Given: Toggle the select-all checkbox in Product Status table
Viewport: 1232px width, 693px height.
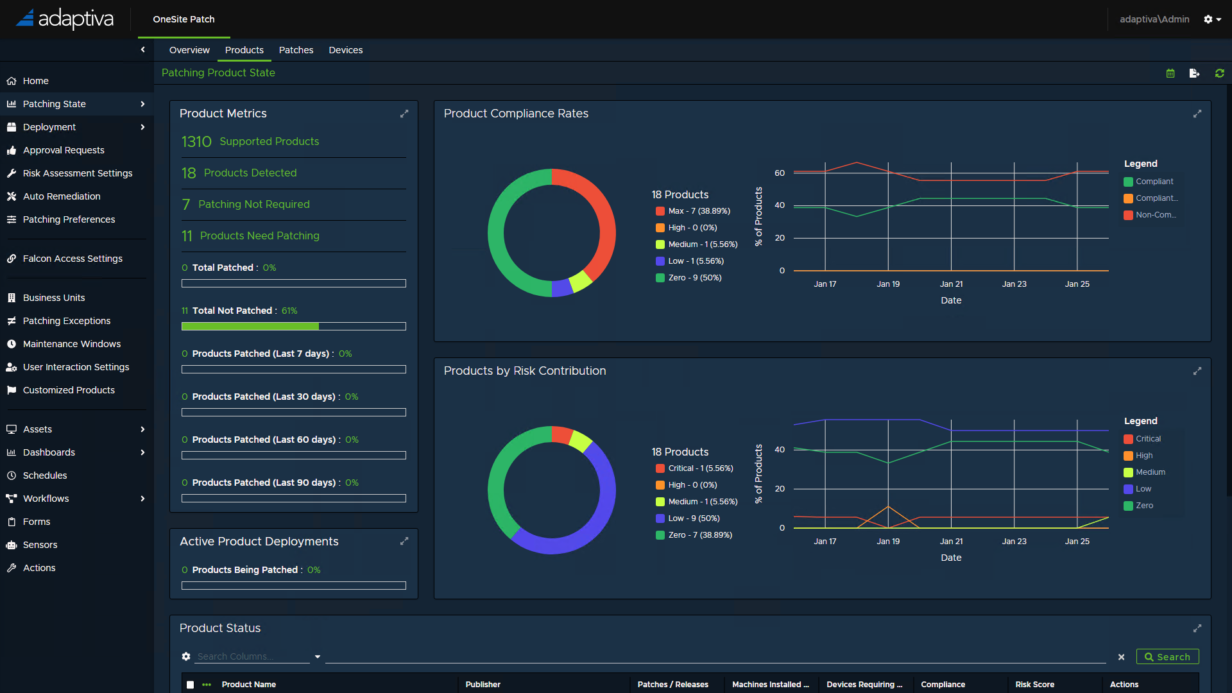Looking at the screenshot, I should click(190, 685).
